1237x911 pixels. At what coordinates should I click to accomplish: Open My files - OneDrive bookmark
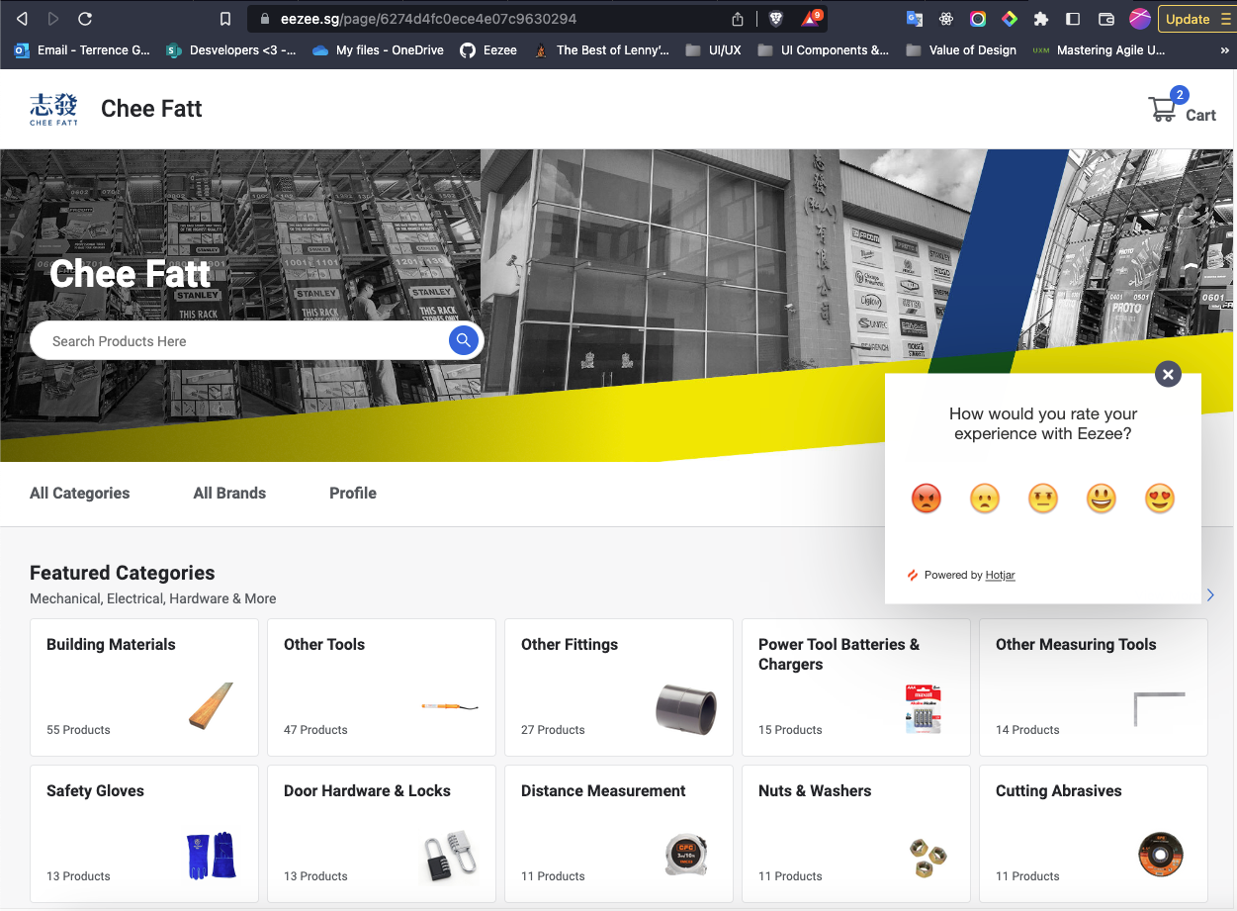(x=378, y=49)
